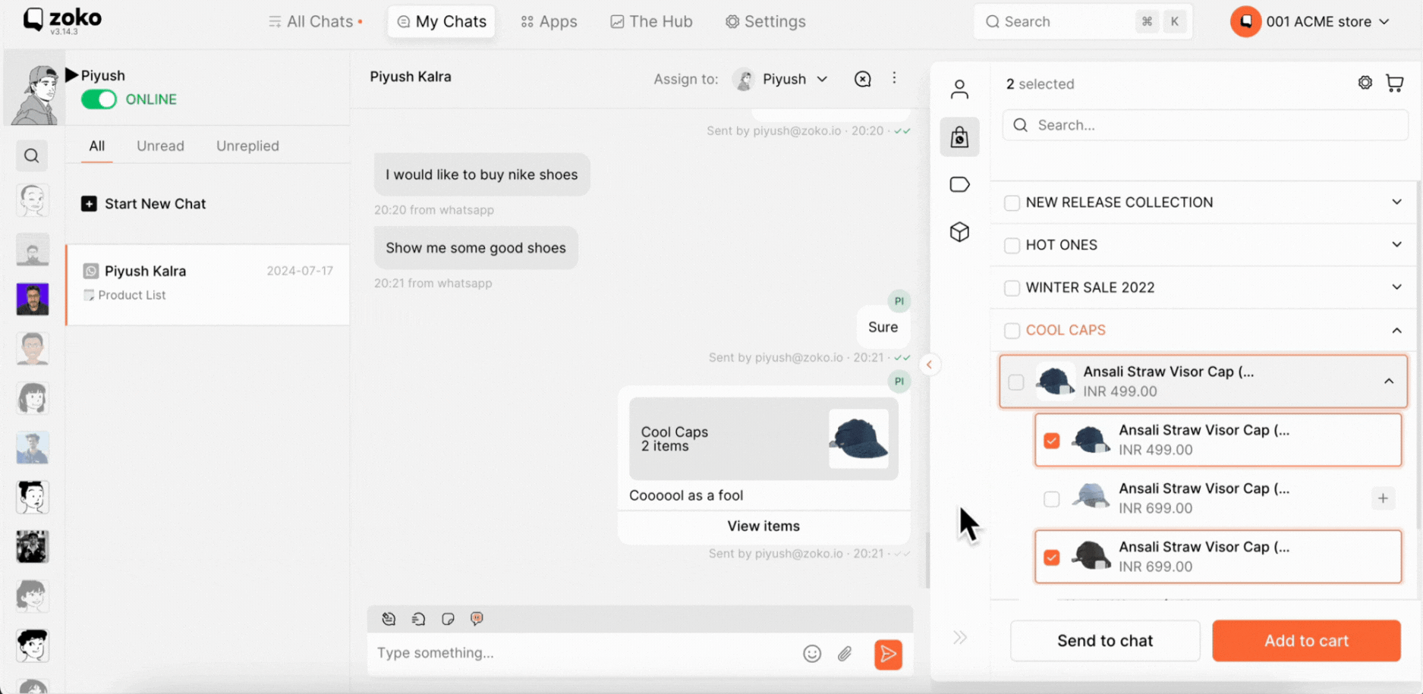Click View items in Cool Caps message

click(763, 526)
